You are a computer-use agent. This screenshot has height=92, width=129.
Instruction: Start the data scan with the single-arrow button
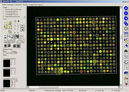[x=126, y=13]
